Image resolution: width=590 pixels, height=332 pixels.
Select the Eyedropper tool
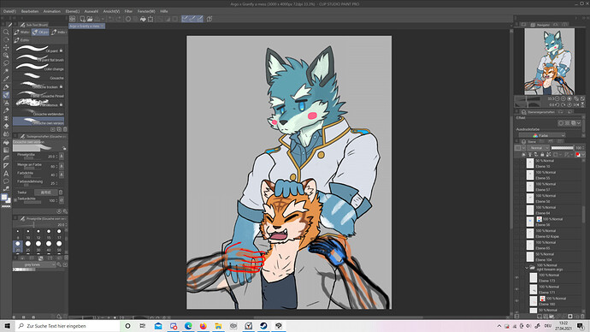click(6, 79)
